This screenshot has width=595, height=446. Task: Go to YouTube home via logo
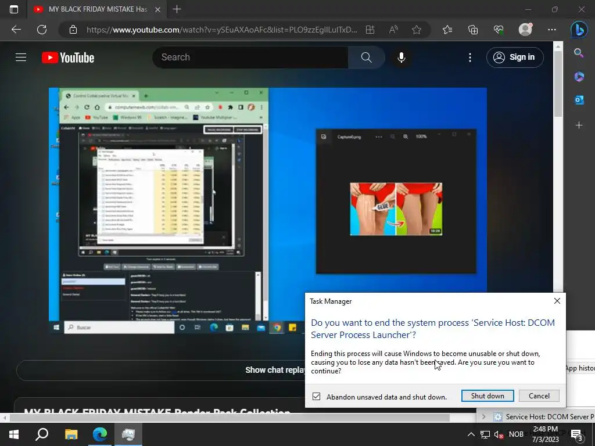click(68, 57)
